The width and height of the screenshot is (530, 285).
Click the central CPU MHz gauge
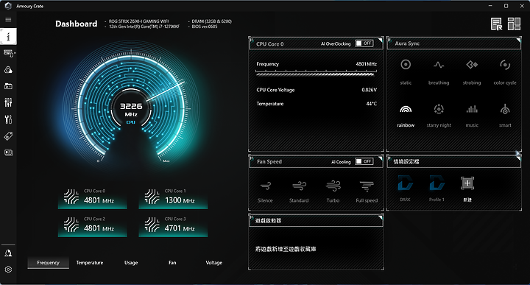tap(131, 108)
